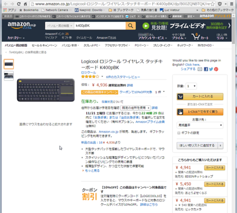Image resolution: width=237 pixels, height=213 pixels.
Task: Click the main keyboard product image
Action: coord(46,90)
